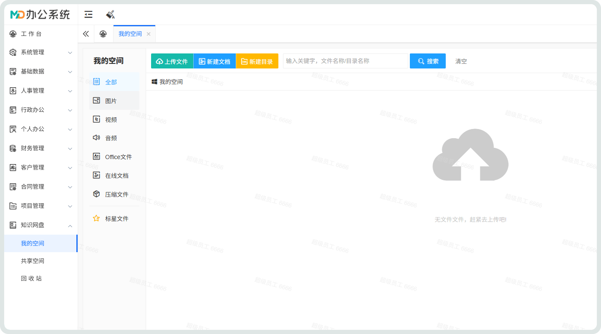Select the 视频 video filter
601x334 pixels.
[x=111, y=119]
